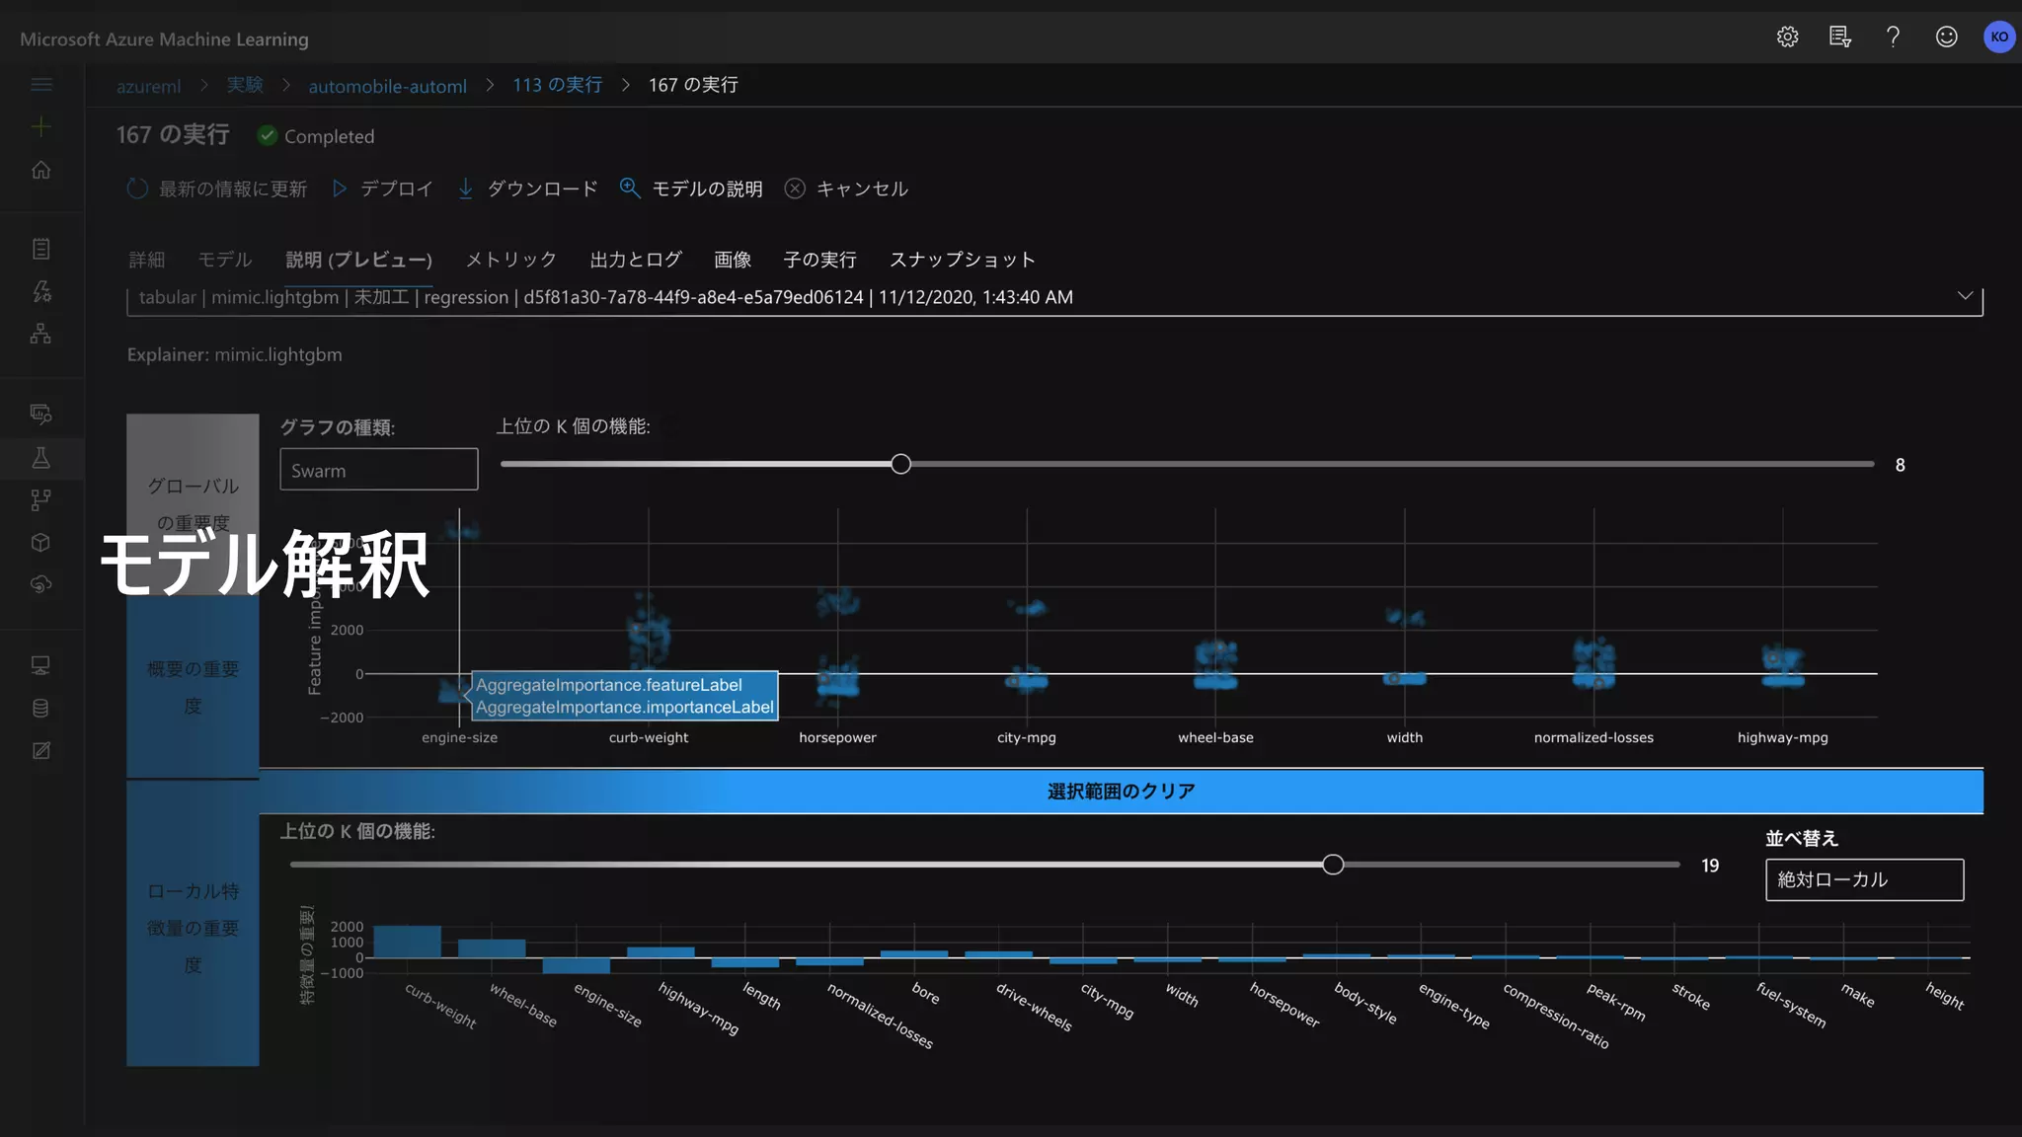Click the automobile-automl breadcrumb link
Image resolution: width=2022 pixels, height=1137 pixels.
pos(387,86)
